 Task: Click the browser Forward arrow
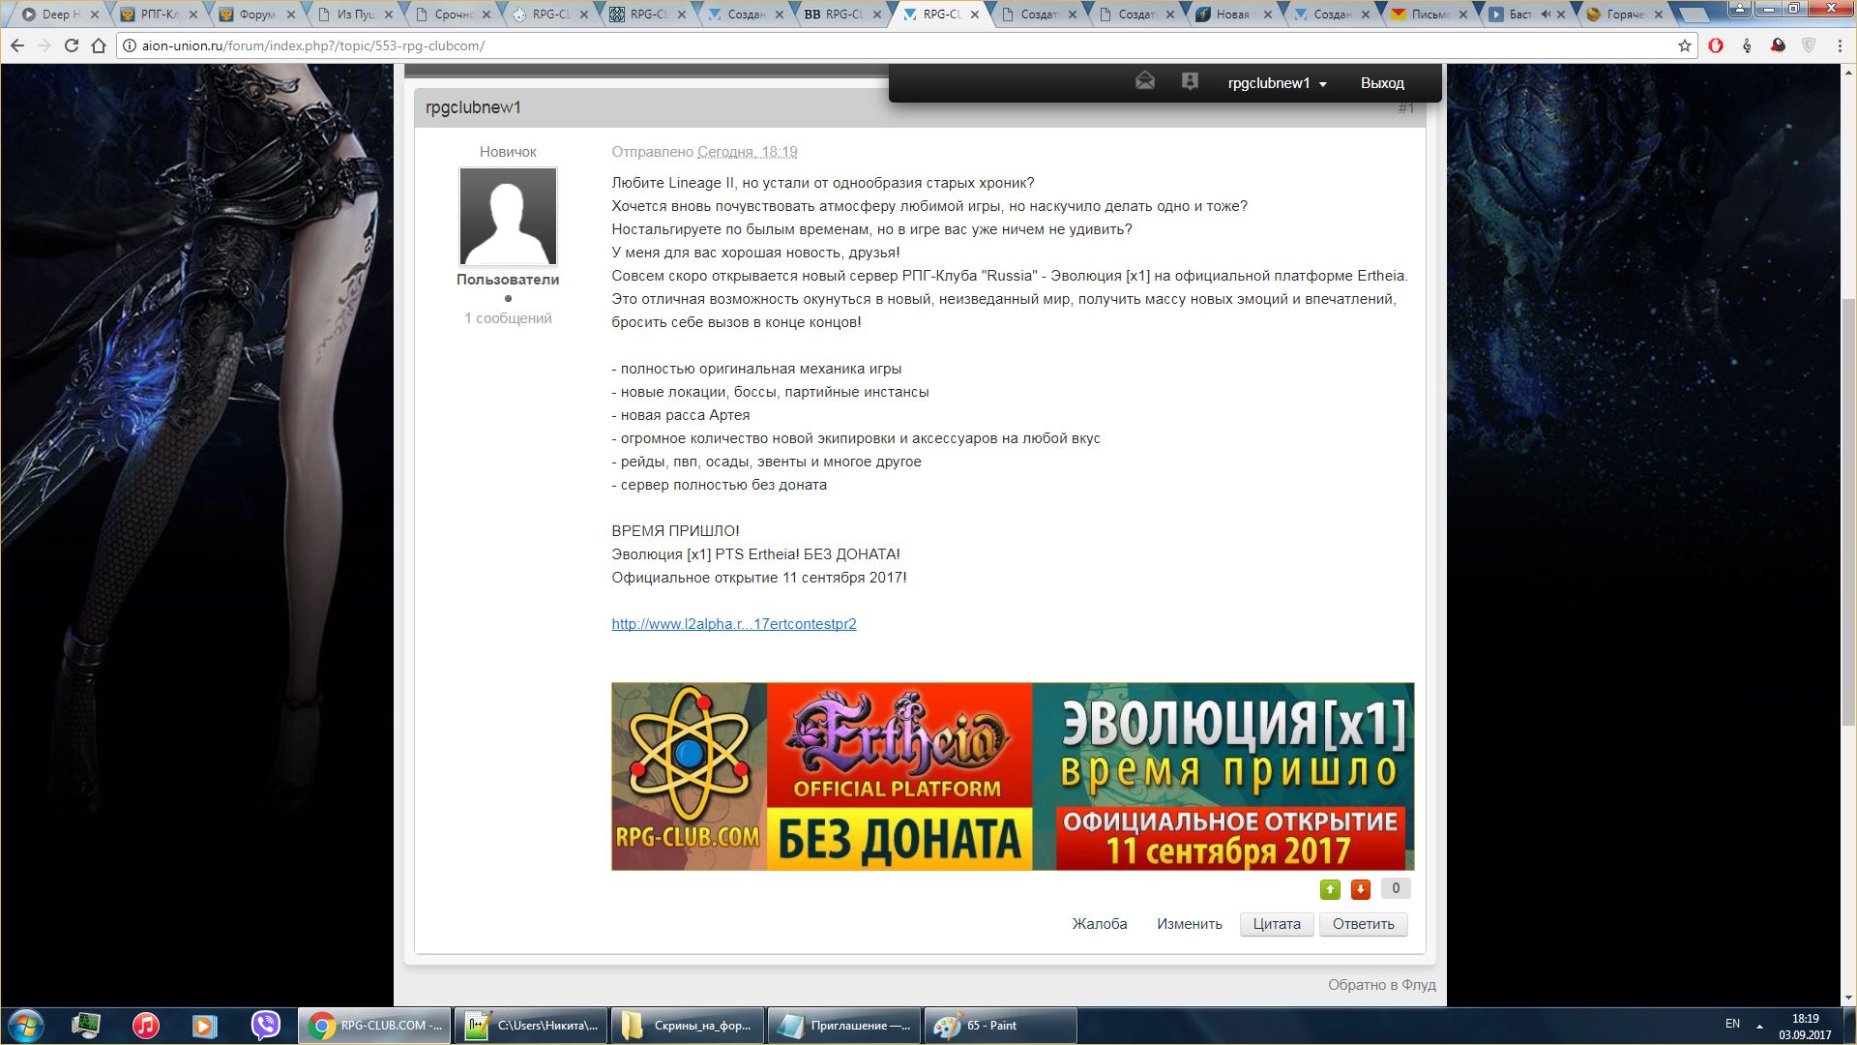[x=44, y=45]
